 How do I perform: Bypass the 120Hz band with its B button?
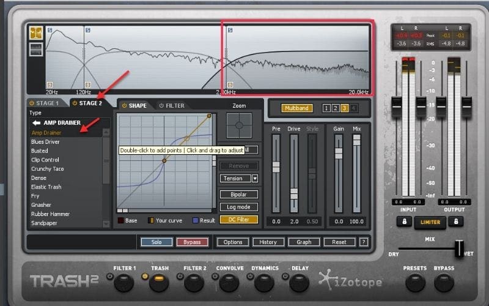pyautogui.click(x=88, y=84)
